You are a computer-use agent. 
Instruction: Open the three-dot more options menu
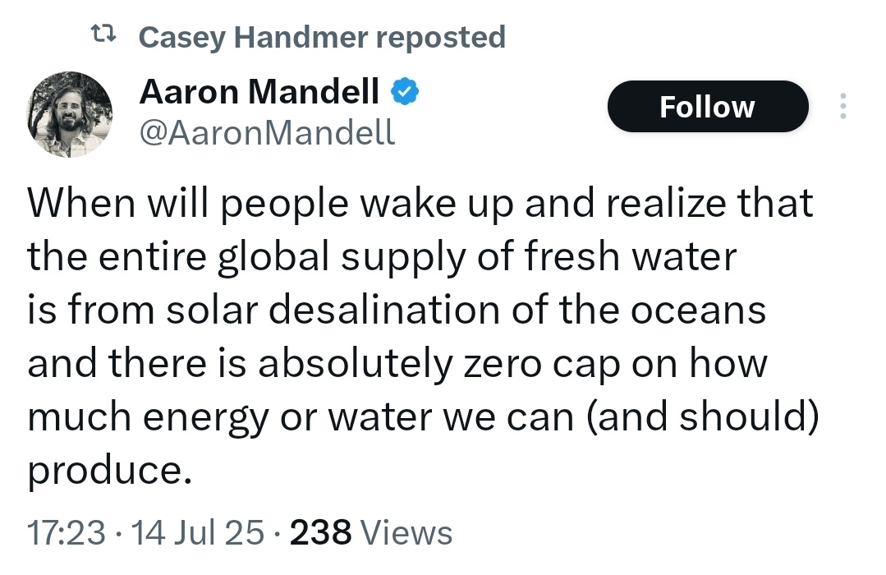coord(843,106)
